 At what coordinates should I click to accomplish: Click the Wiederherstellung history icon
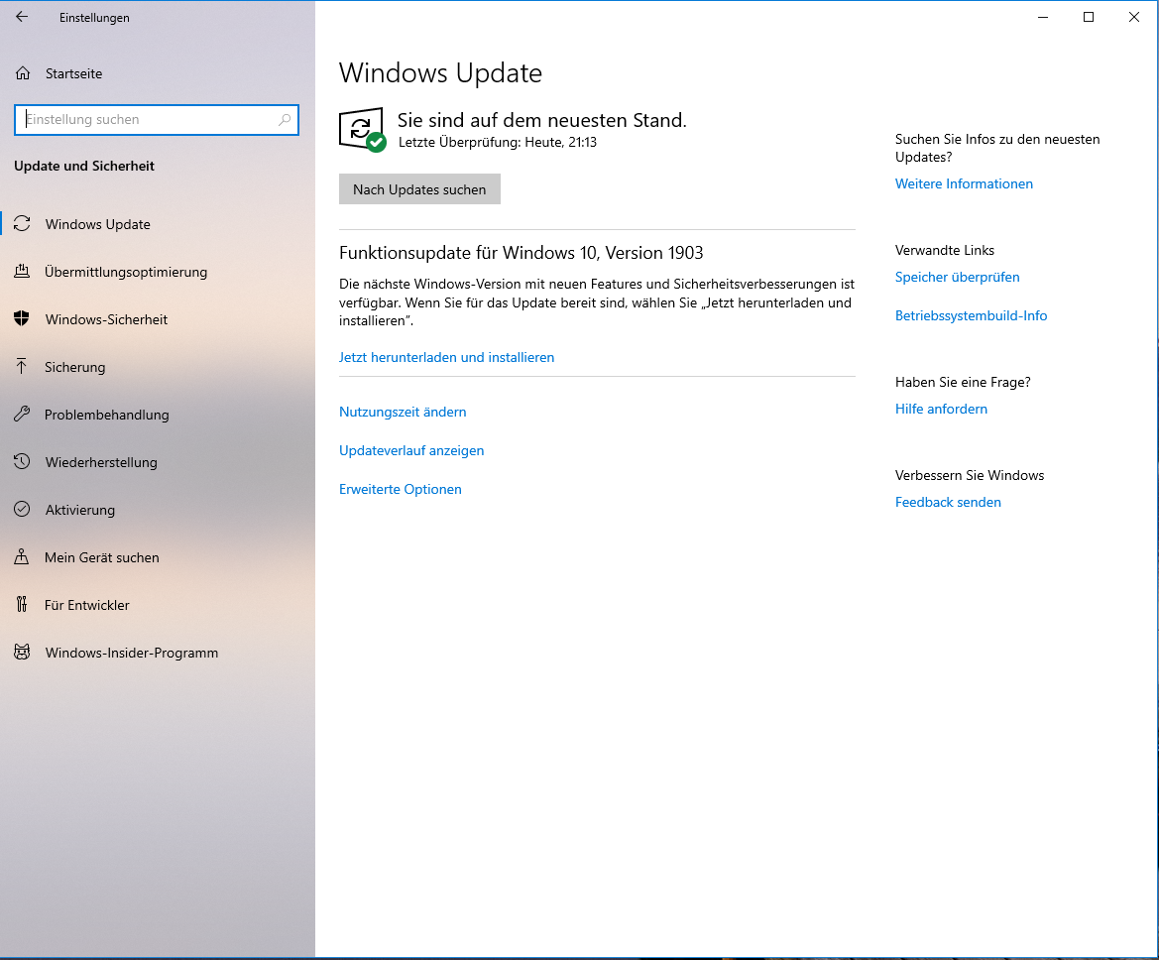pyautogui.click(x=22, y=461)
